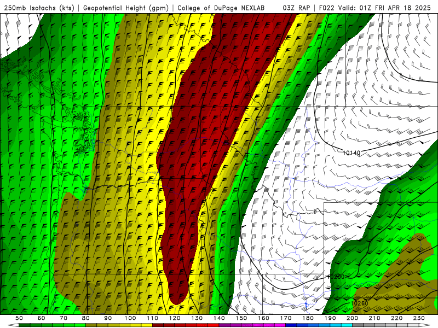Viewport: 438px width, 328px height.
Task: Click the 110 value on the color scale
Action: click(153, 318)
